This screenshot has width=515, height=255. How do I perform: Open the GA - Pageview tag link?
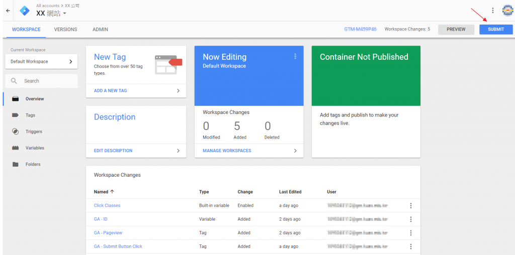(x=108, y=233)
